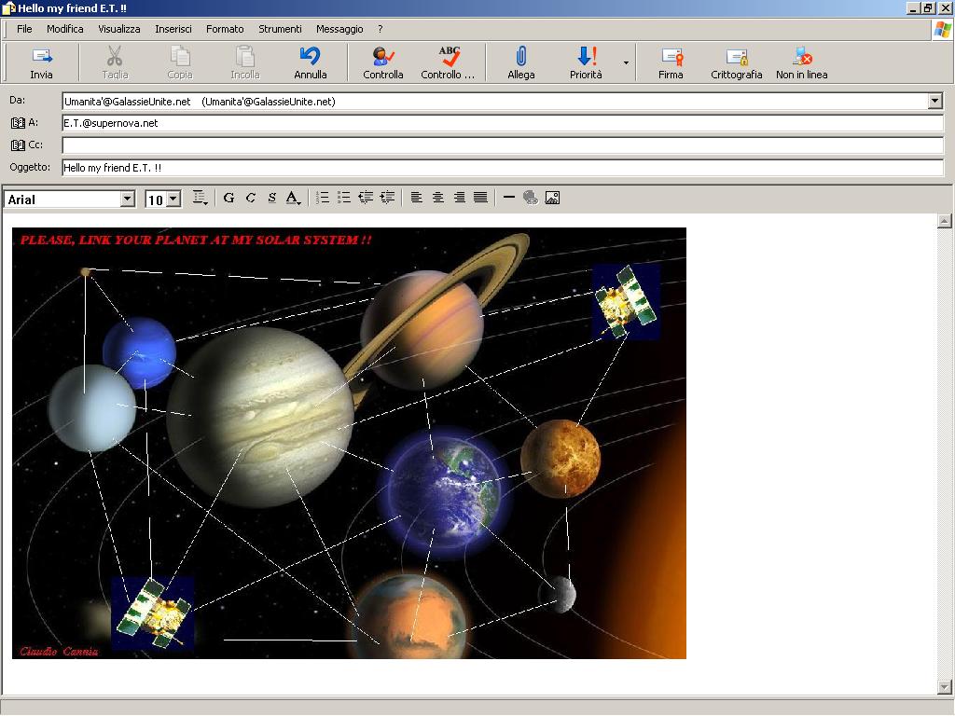Click the Oggetto subject field
The width and height of the screenshot is (955, 716).
[503, 168]
